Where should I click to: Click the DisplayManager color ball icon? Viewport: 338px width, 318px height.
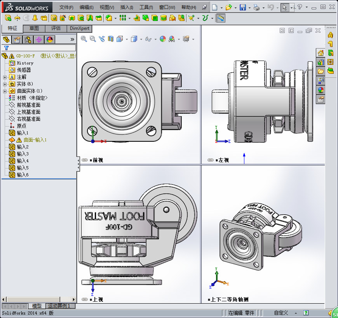click(50, 39)
